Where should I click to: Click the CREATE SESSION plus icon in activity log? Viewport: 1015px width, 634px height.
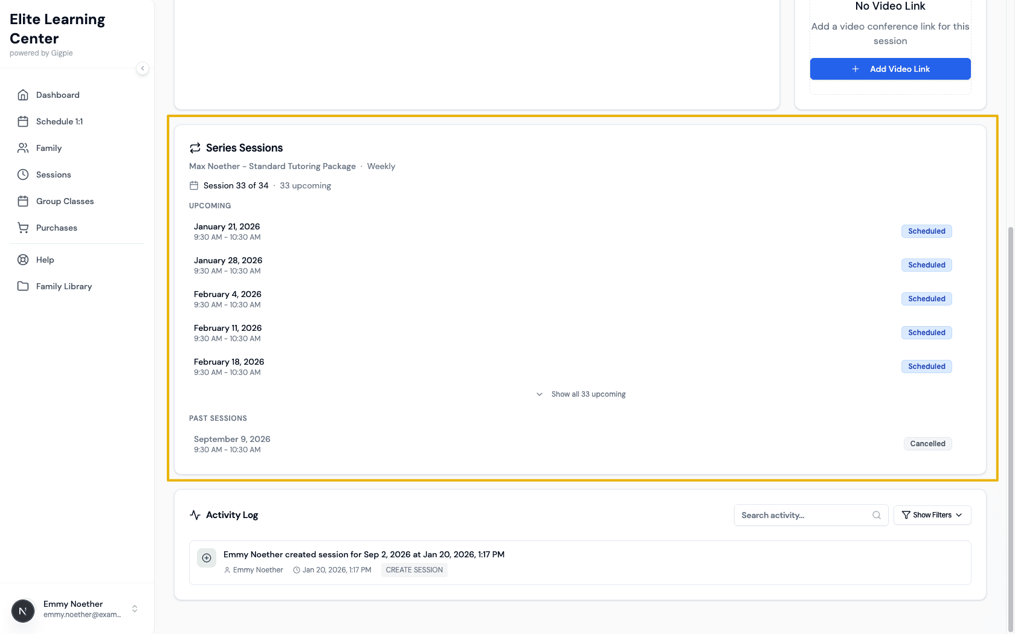point(206,557)
